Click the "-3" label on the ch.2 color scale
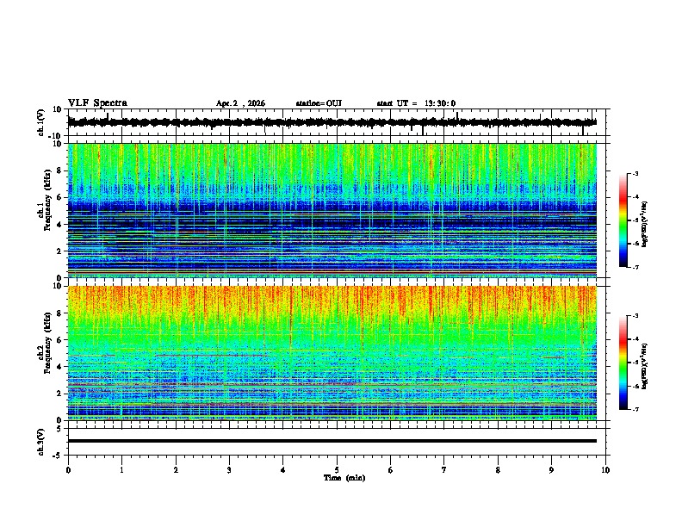 [x=635, y=316]
